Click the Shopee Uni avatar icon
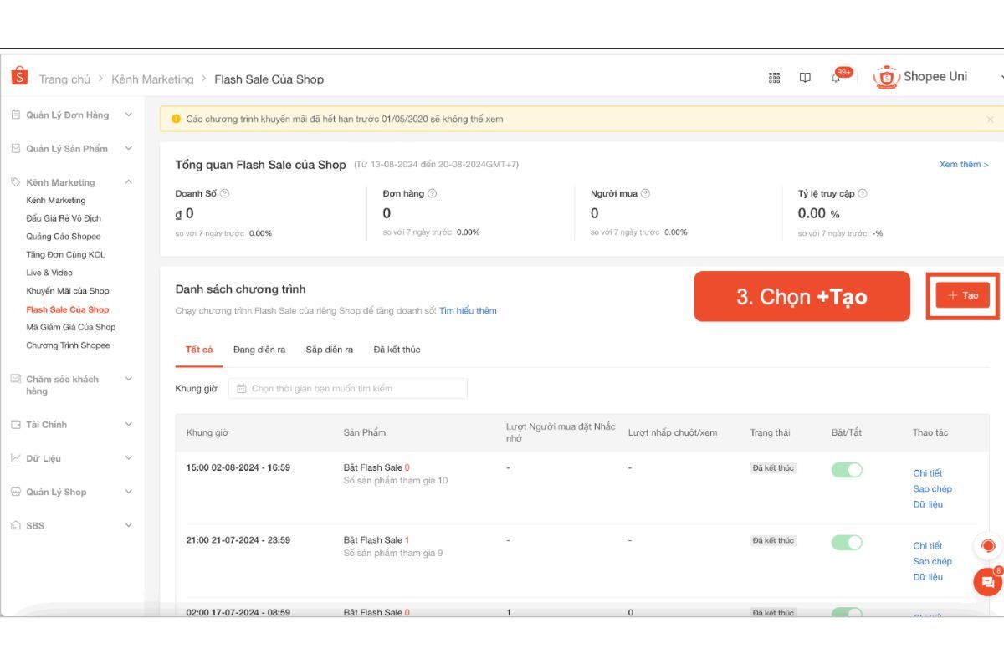This screenshot has height=669, width=1004. (886, 77)
